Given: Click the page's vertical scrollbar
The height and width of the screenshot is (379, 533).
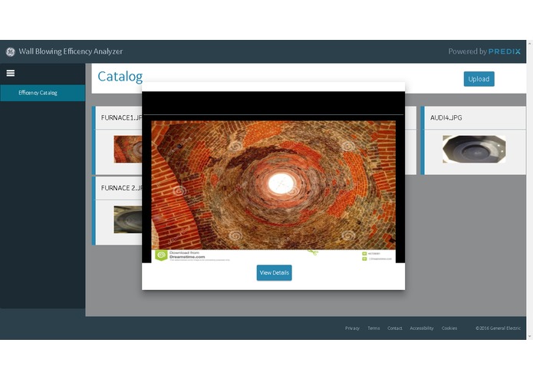Looking at the screenshot, I should tap(530, 189).
